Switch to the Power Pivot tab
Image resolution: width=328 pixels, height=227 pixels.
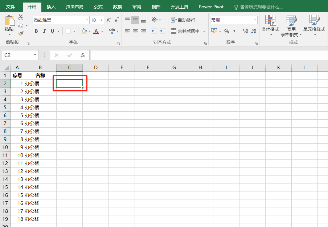pos(211,7)
